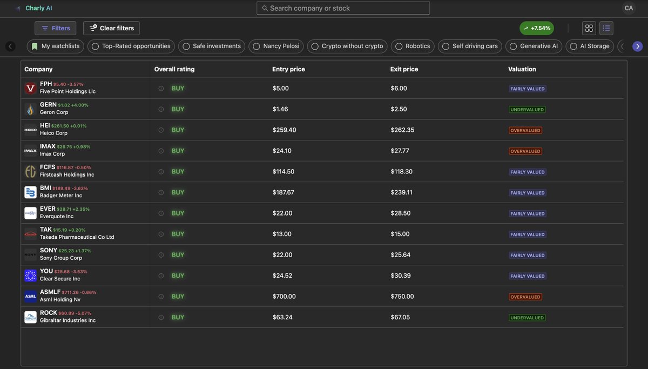
Task: Click entry price $114.50 for FCFS
Action: [283, 172]
